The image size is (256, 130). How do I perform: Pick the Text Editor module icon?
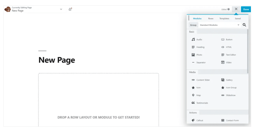(x=223, y=55)
